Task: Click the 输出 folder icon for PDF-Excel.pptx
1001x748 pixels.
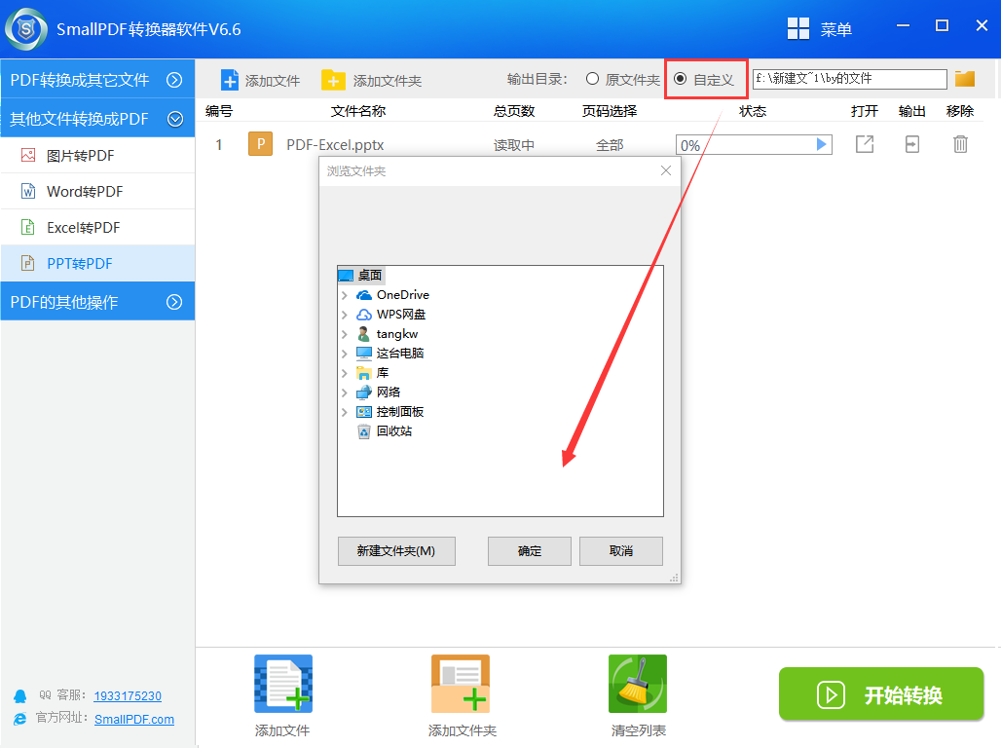Action: click(x=912, y=144)
